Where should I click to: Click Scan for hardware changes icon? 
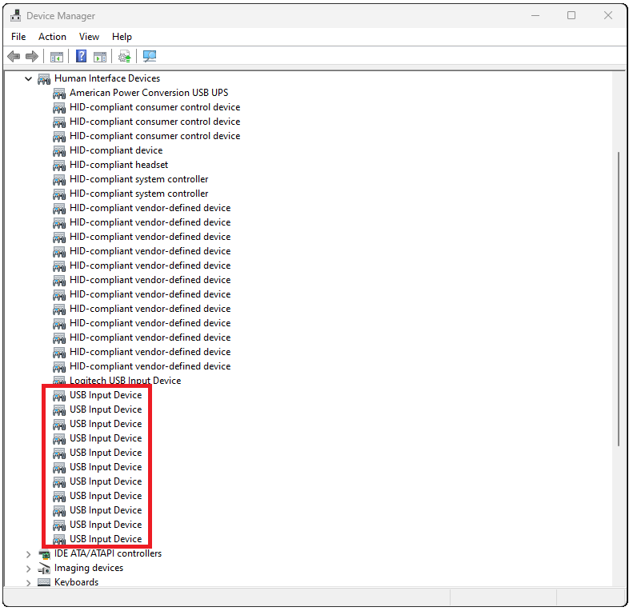pyautogui.click(x=149, y=57)
